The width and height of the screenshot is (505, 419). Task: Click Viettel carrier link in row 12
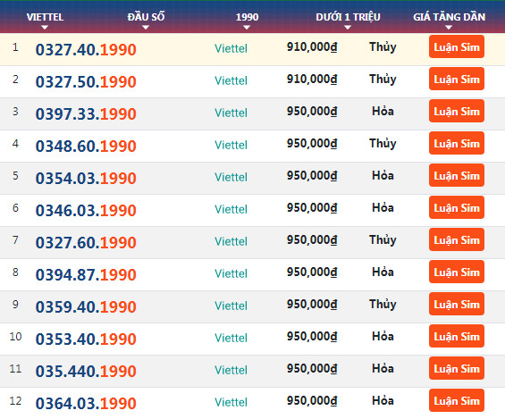[x=231, y=403]
